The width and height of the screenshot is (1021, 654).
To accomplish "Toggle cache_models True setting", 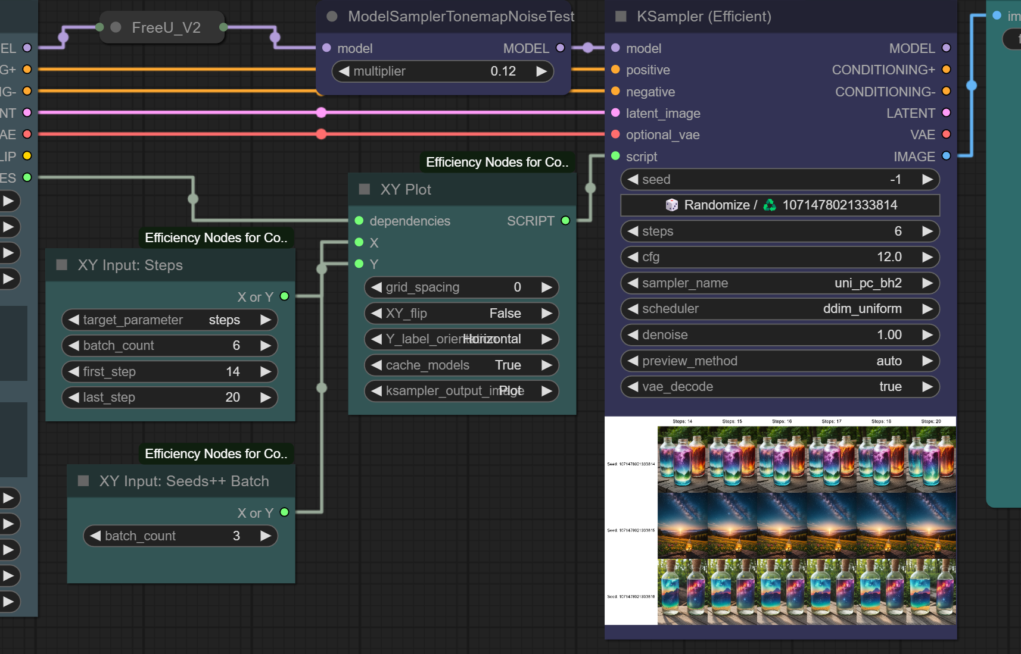I will [461, 365].
